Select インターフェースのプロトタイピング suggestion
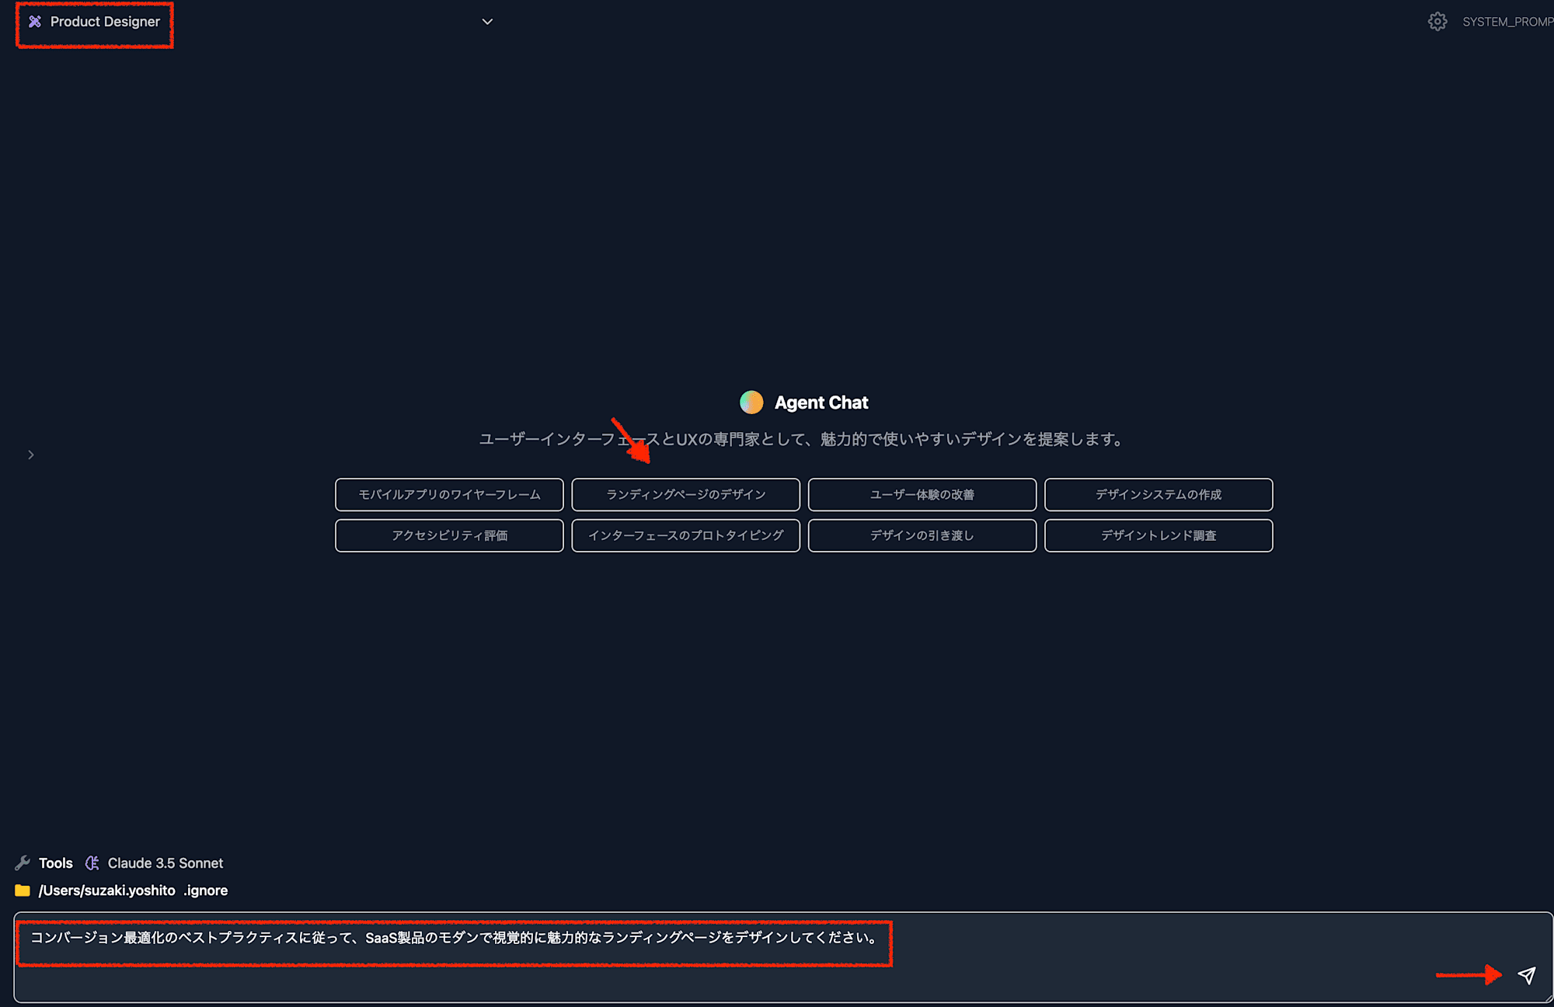 (x=685, y=535)
